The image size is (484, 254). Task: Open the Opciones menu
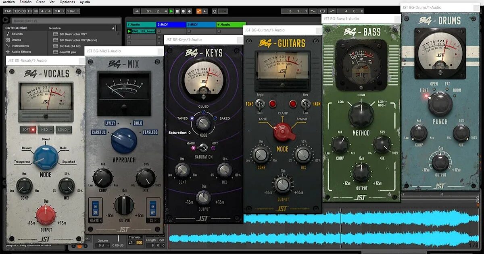click(x=67, y=2)
